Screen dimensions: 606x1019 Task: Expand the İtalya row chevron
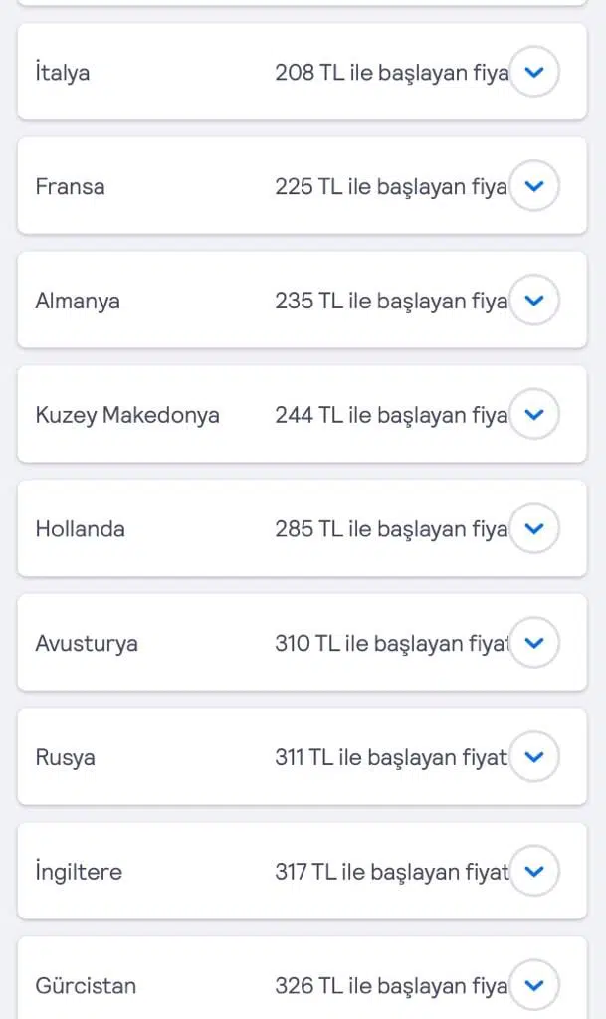pyautogui.click(x=534, y=72)
